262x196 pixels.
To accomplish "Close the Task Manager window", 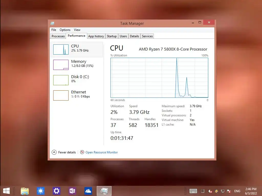I will point(209,22).
